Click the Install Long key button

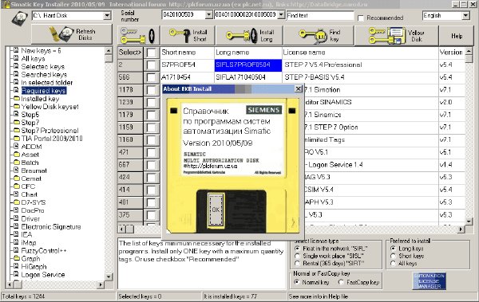tap(249, 35)
